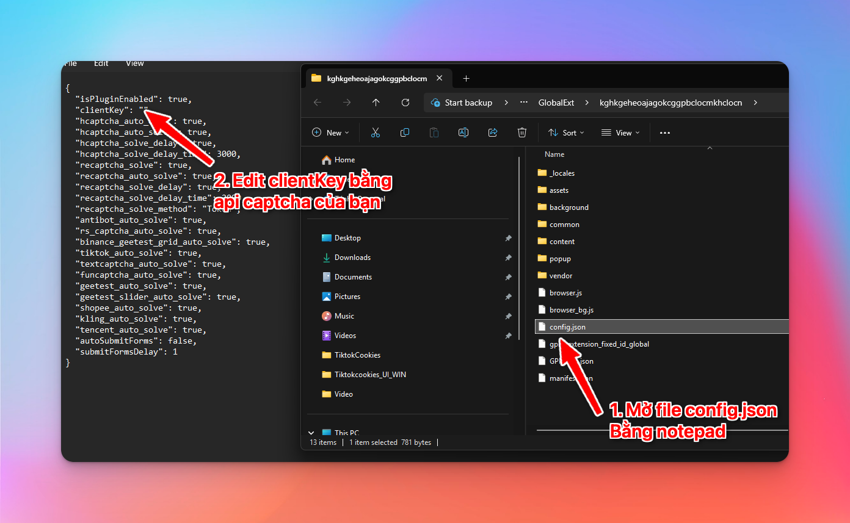The image size is (850, 523).
Task: Open the View dropdown in Explorer toolbar
Action: 620,132
